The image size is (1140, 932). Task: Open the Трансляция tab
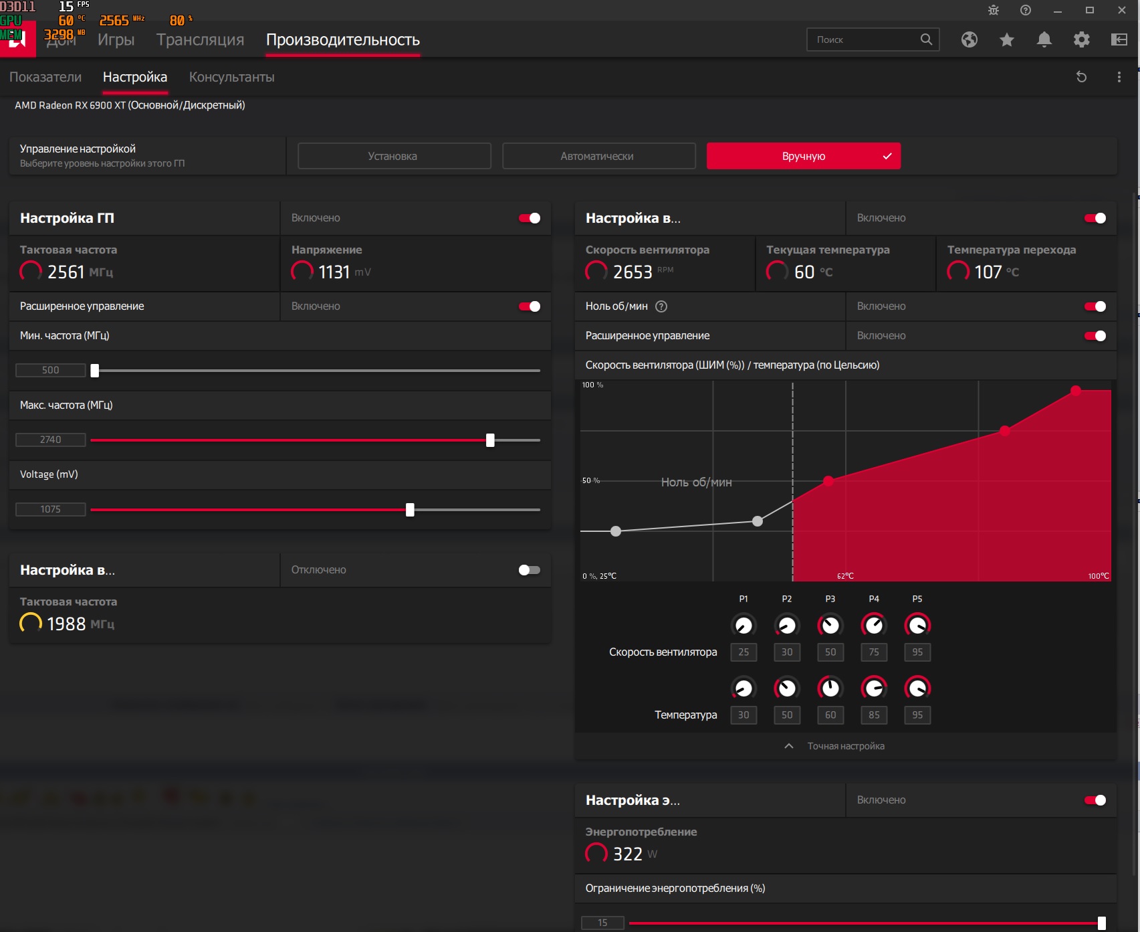[x=201, y=39]
